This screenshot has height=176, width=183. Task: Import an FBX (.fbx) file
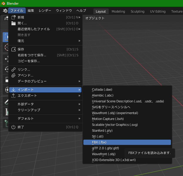[127, 142]
